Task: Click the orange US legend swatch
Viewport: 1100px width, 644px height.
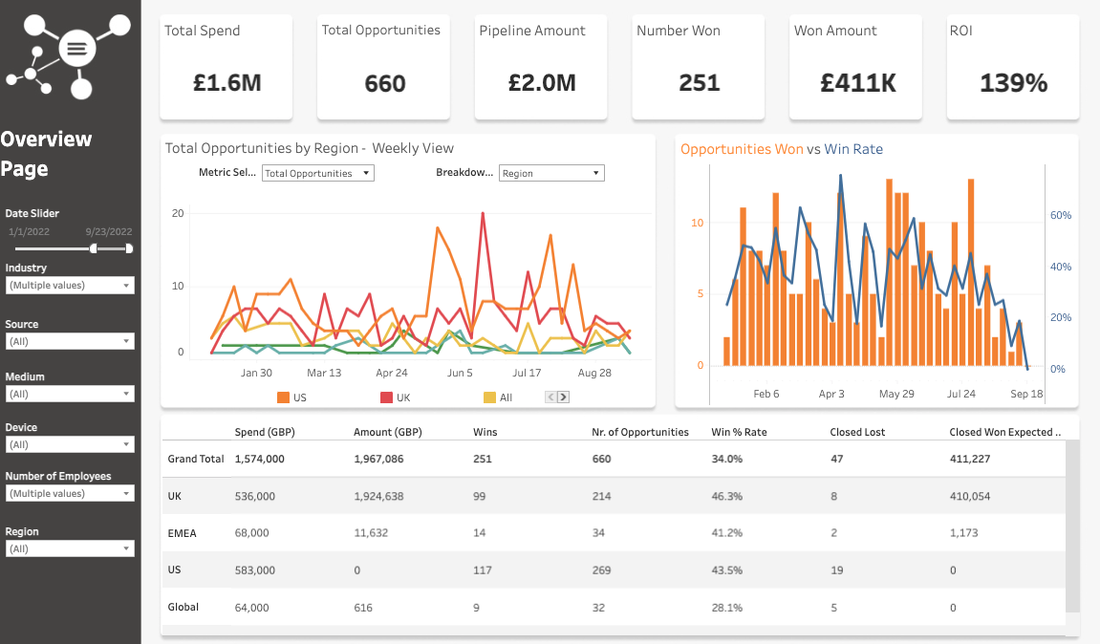Action: click(x=283, y=397)
